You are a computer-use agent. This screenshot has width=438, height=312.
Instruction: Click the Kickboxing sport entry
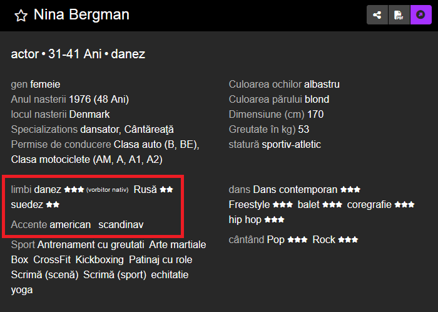[99, 260]
